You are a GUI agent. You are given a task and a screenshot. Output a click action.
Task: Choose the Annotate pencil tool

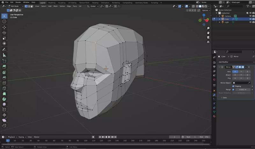click(x=4, y=50)
